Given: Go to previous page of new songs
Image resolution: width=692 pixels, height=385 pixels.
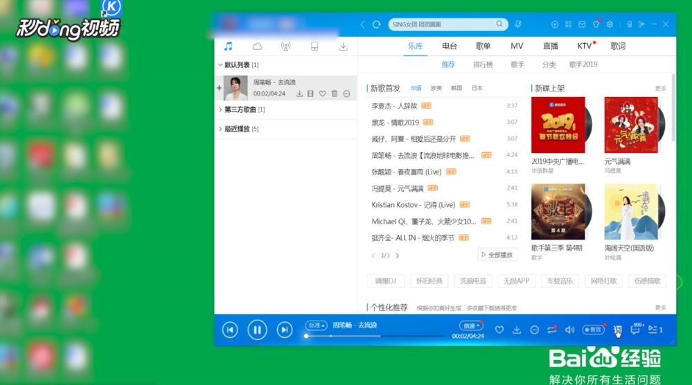Looking at the screenshot, I should (373, 256).
